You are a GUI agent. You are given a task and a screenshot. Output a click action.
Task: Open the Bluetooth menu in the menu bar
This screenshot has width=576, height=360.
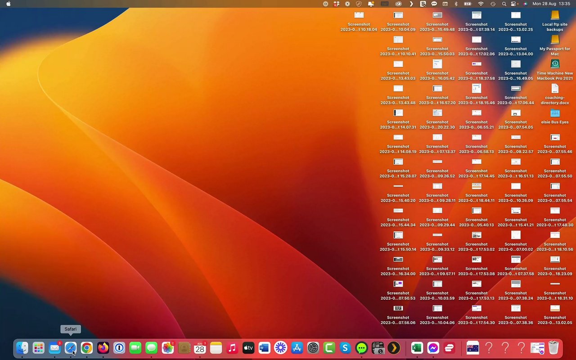point(455,4)
